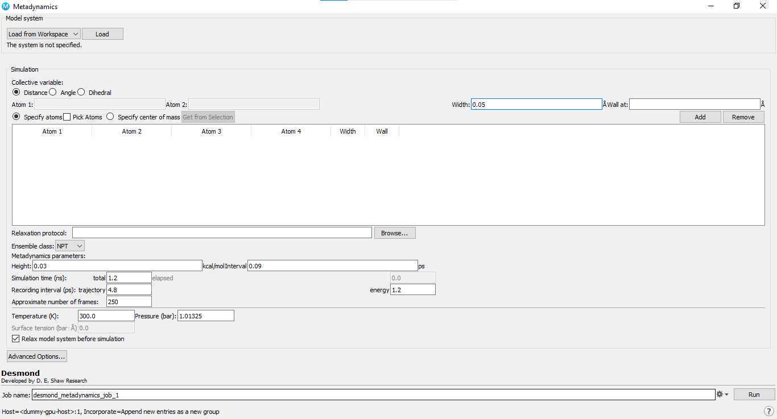
Task: Select the Dihedral collective variable
Action: click(81, 92)
